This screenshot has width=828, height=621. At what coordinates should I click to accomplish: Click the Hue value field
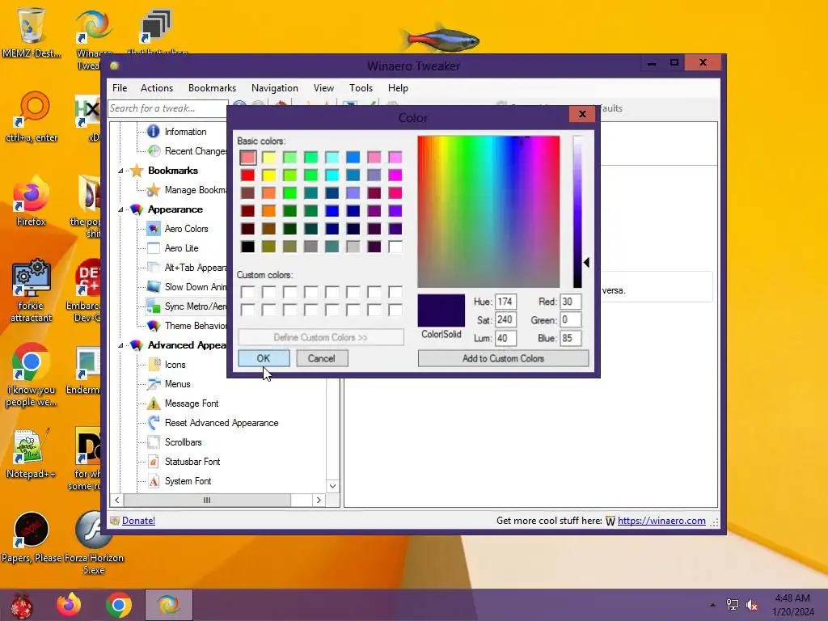click(x=505, y=302)
